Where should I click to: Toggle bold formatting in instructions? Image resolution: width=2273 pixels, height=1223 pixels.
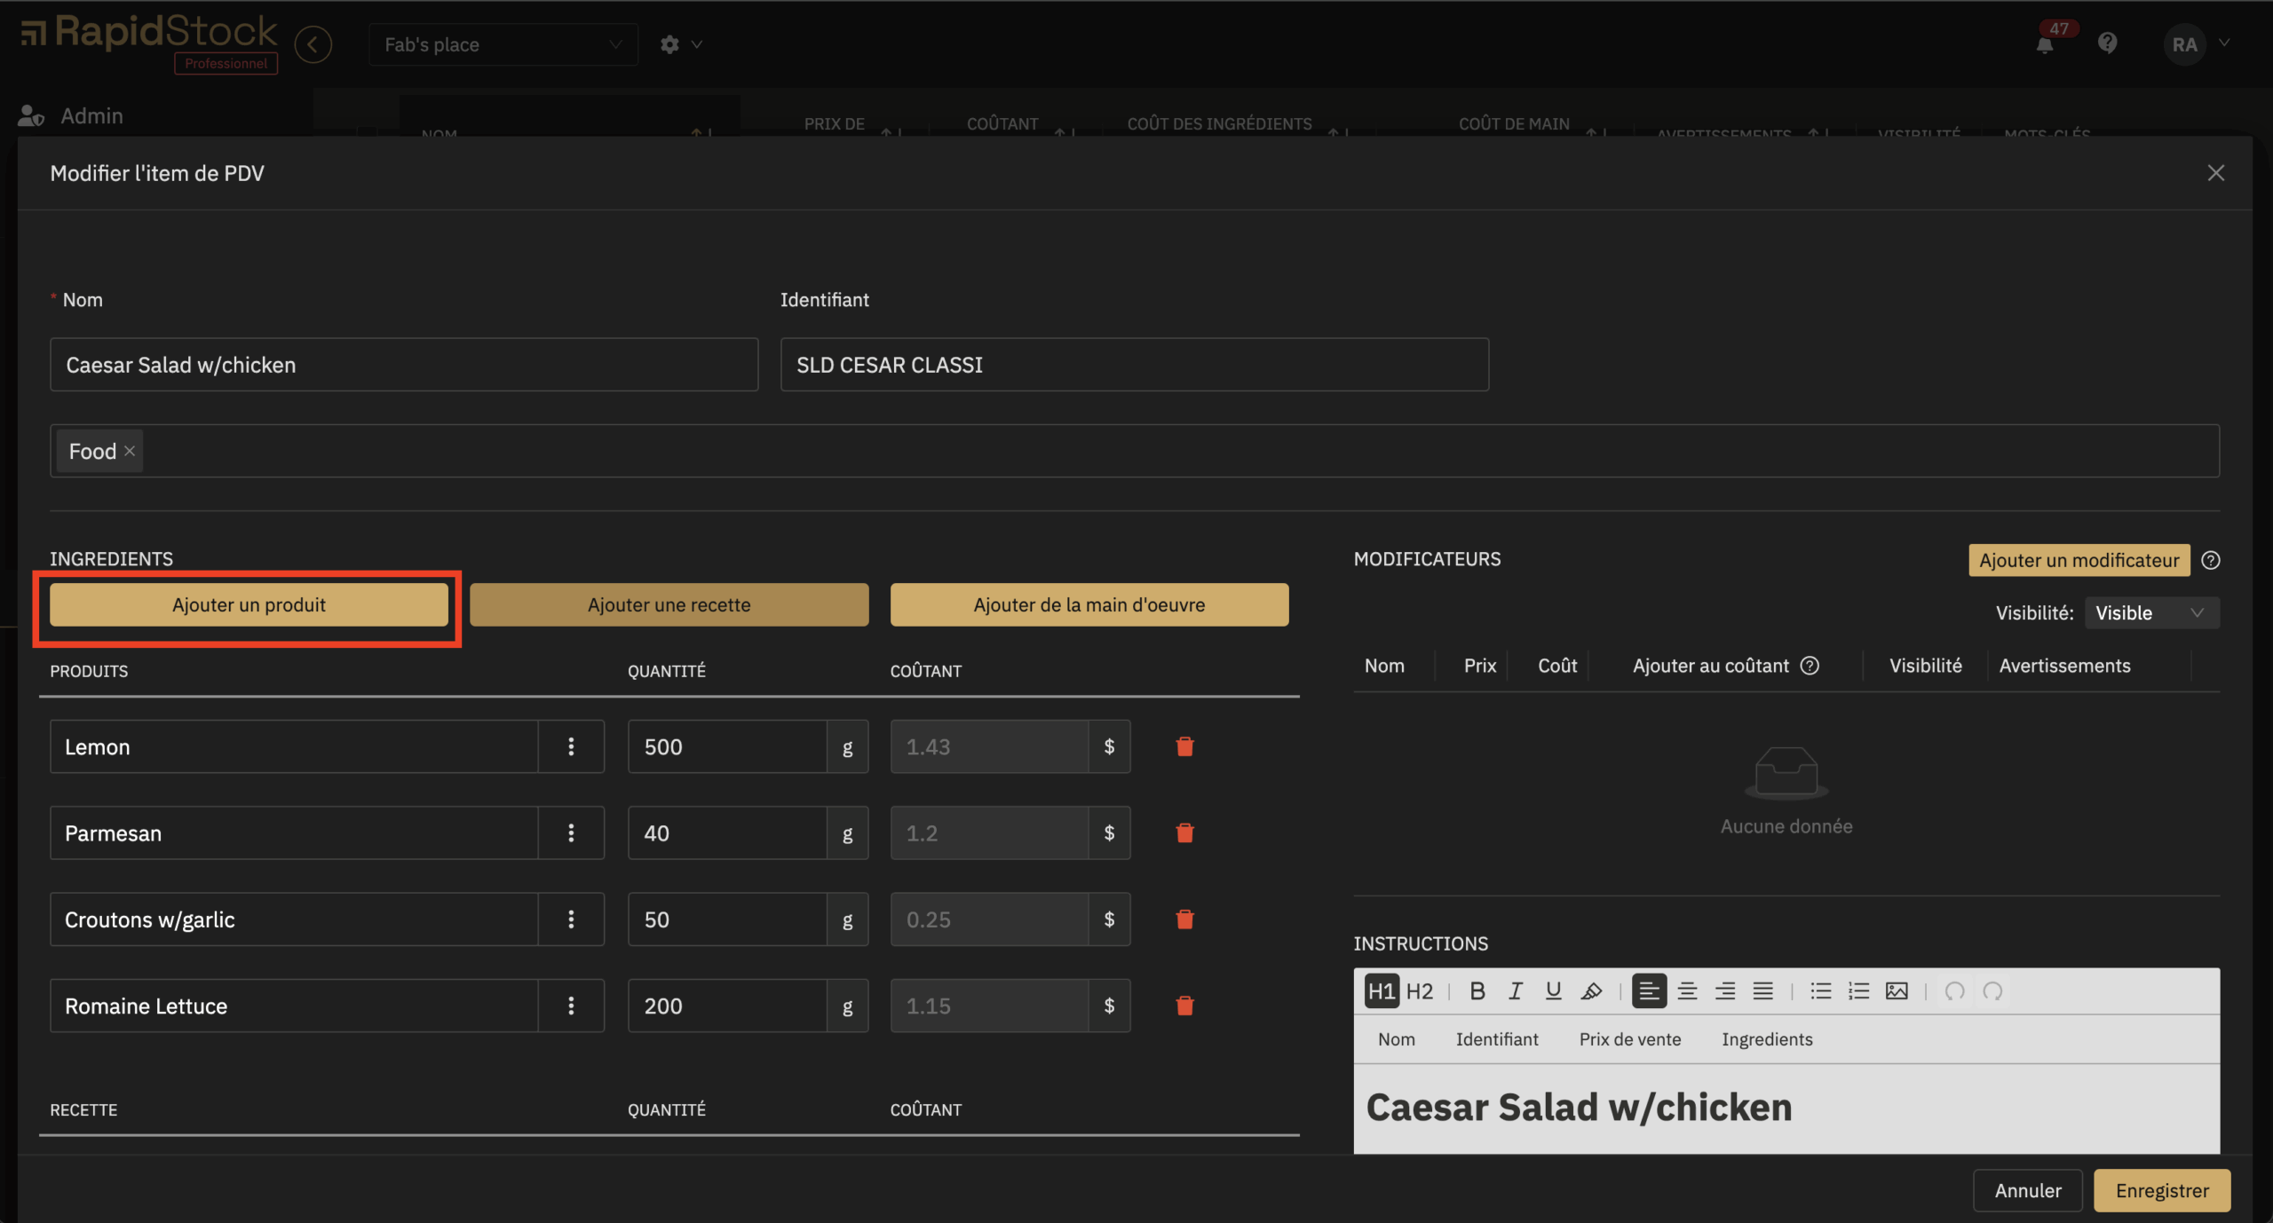click(x=1477, y=991)
